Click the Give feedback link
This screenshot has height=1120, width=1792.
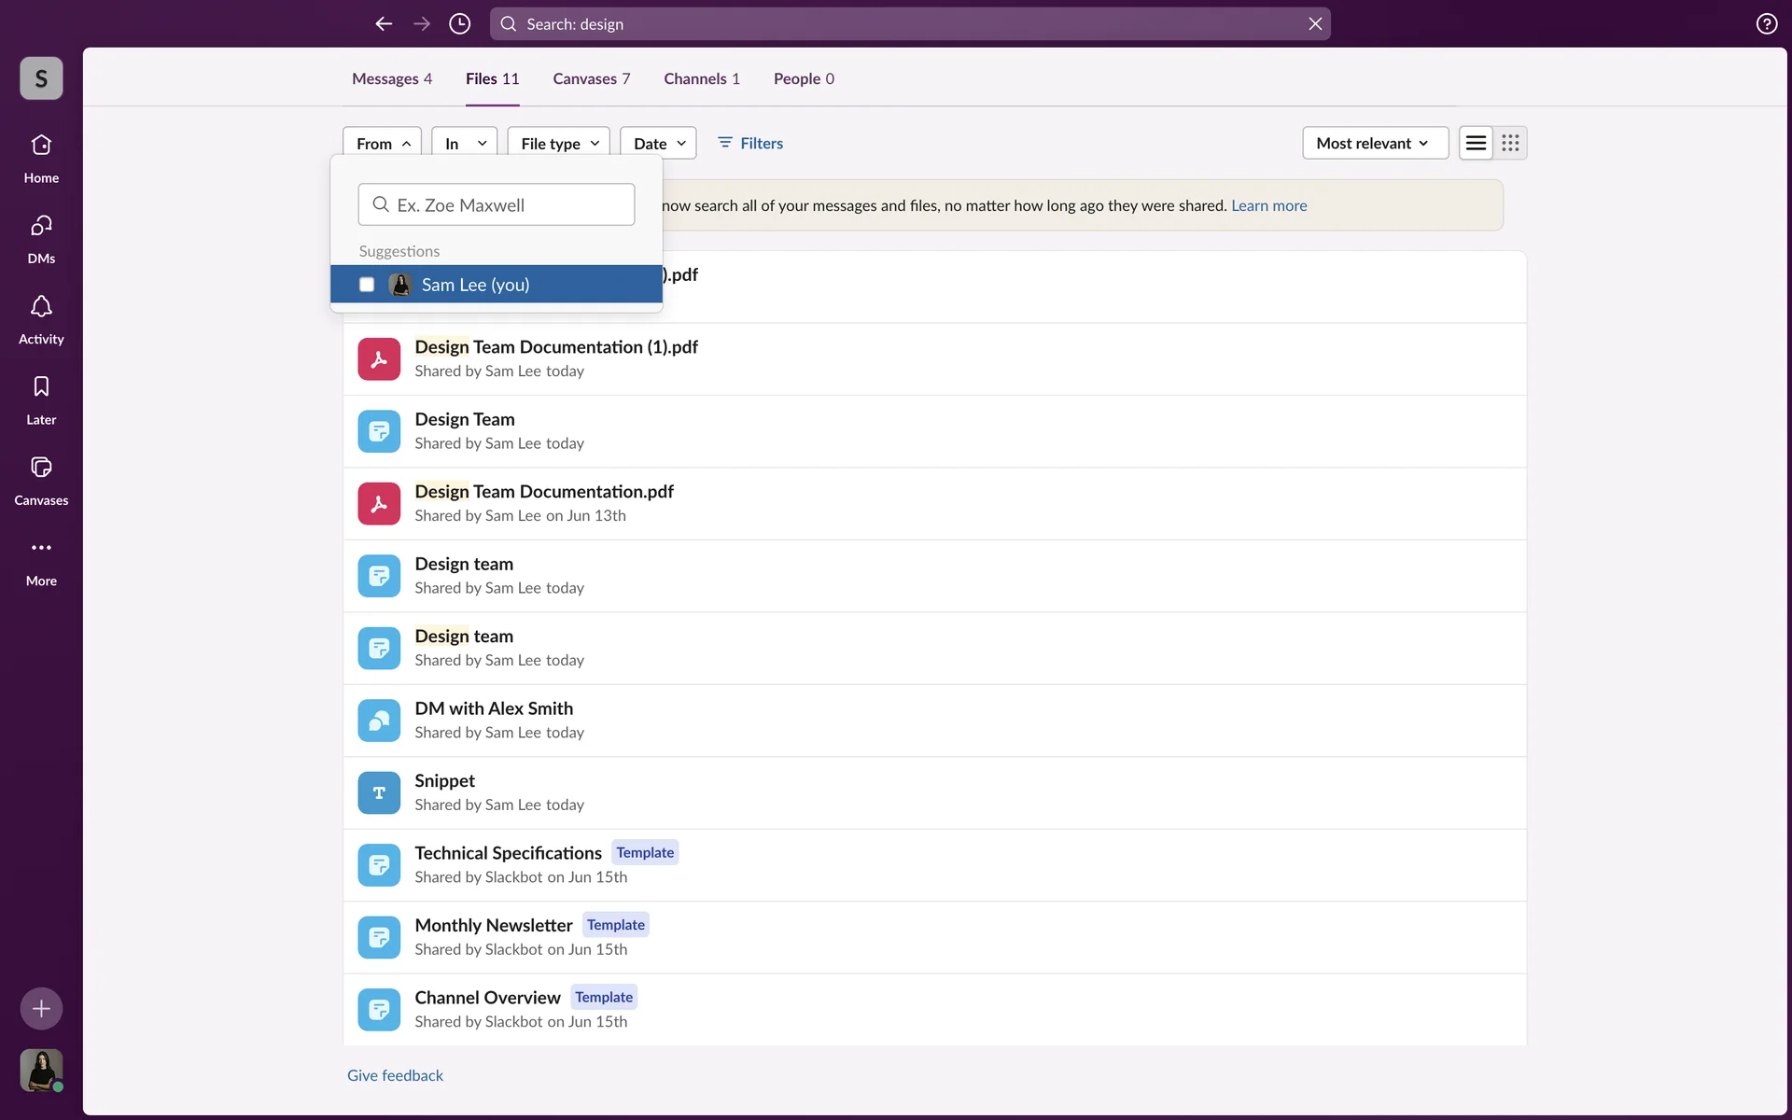pos(395,1075)
